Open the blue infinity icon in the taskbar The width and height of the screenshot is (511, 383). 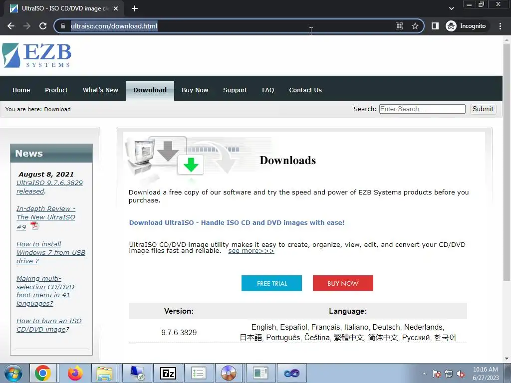tap(291, 373)
